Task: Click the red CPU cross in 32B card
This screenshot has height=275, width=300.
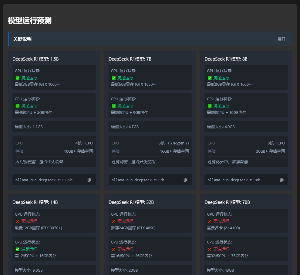Action: coord(113,249)
